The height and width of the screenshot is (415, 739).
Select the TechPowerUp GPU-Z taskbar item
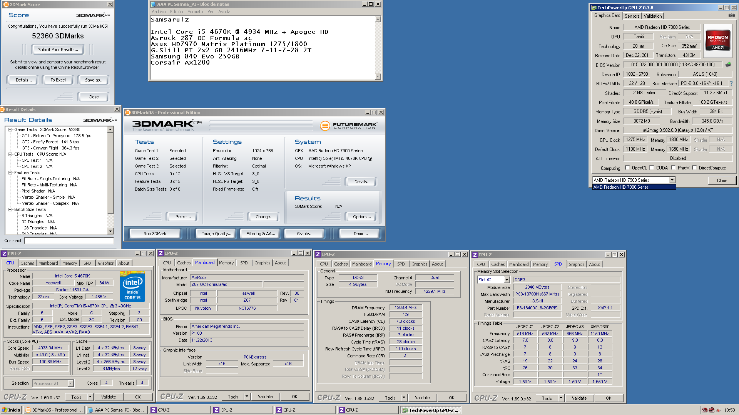point(430,410)
